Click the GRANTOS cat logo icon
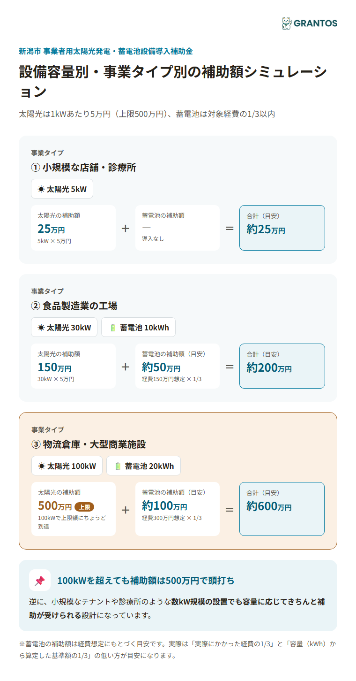 point(286,23)
